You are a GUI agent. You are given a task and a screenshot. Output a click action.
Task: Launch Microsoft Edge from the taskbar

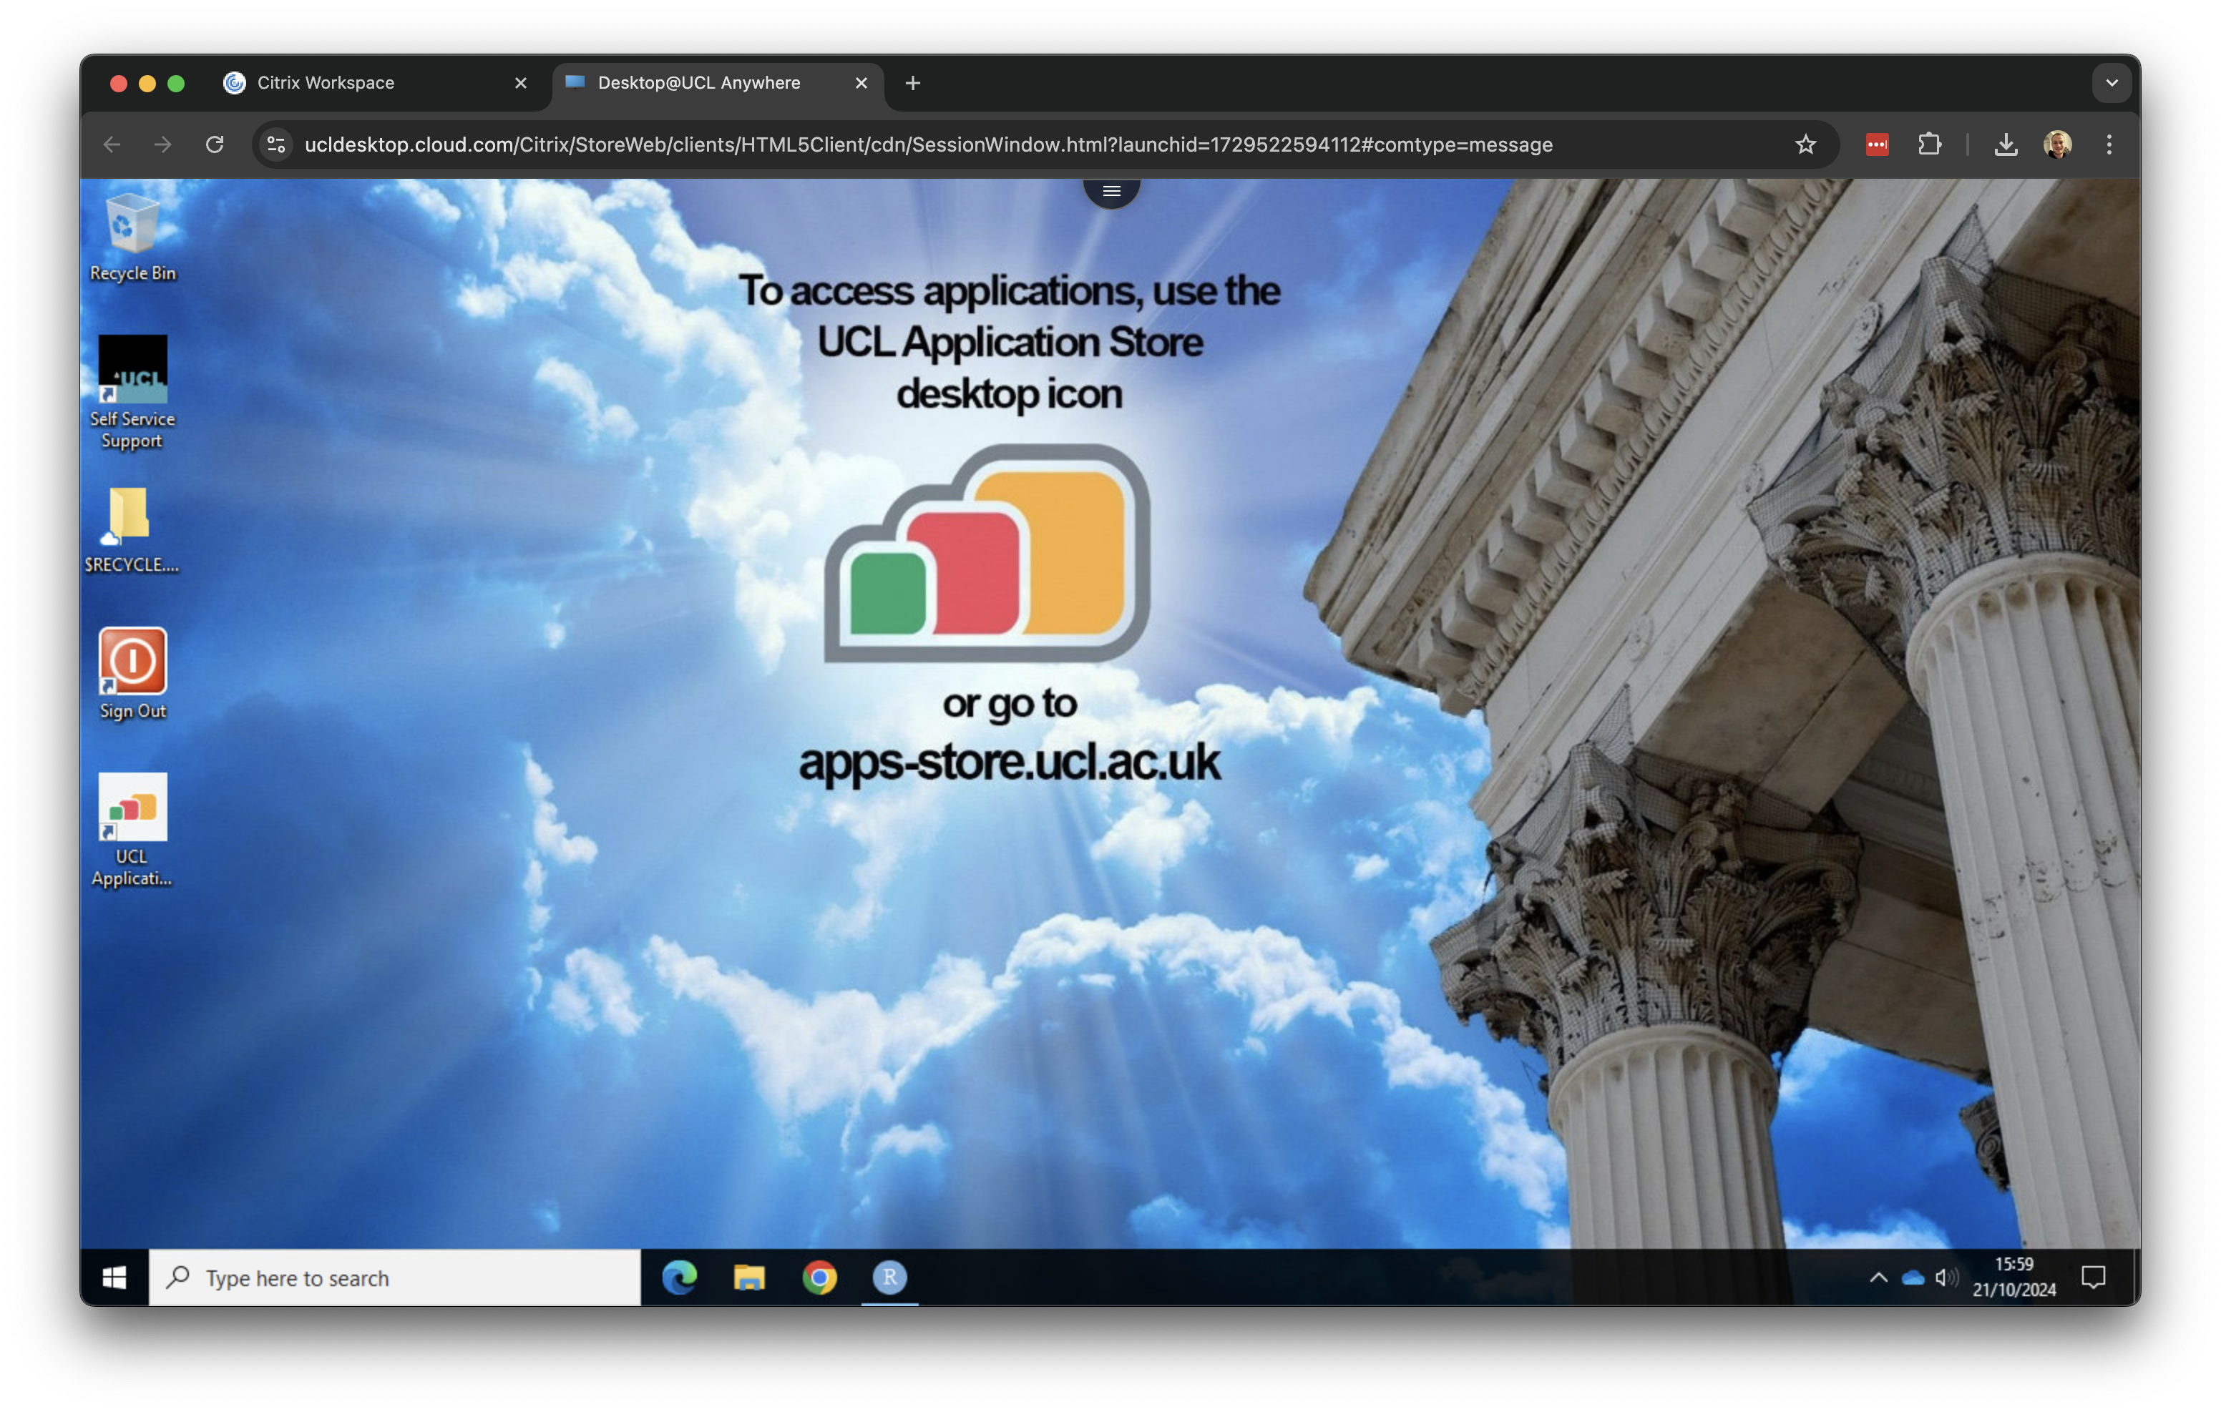tap(680, 1278)
